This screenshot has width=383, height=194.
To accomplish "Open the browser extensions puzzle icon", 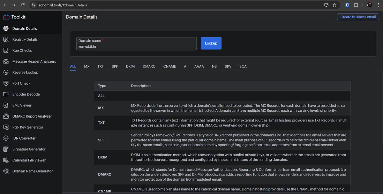I will pos(356,5).
